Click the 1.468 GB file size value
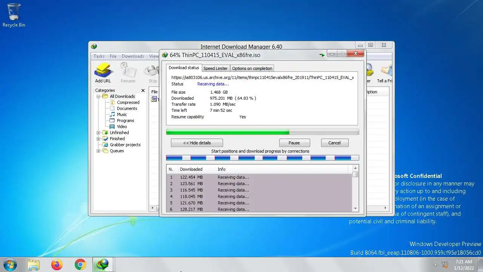The image size is (483, 272). (219, 92)
